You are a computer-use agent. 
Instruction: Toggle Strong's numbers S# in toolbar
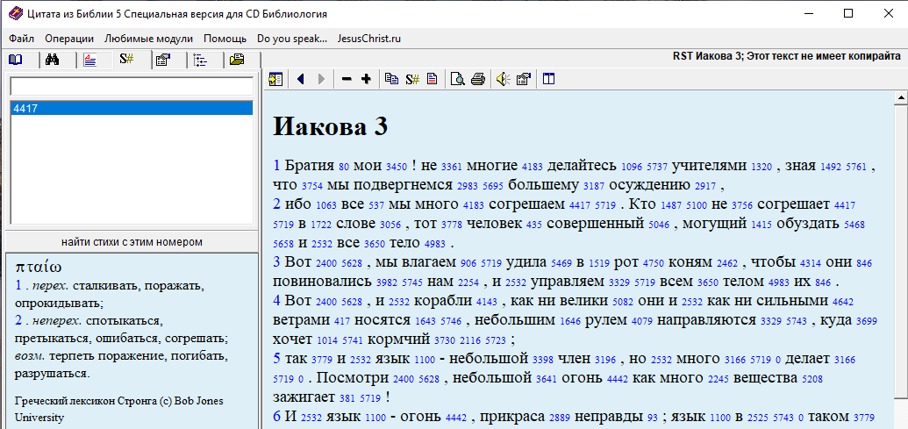tap(411, 79)
